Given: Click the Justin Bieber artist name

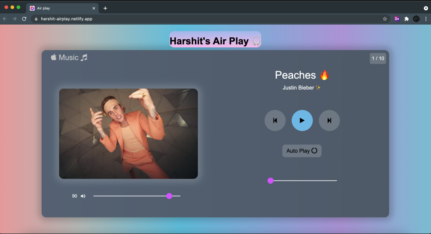Looking at the screenshot, I should (x=298, y=88).
